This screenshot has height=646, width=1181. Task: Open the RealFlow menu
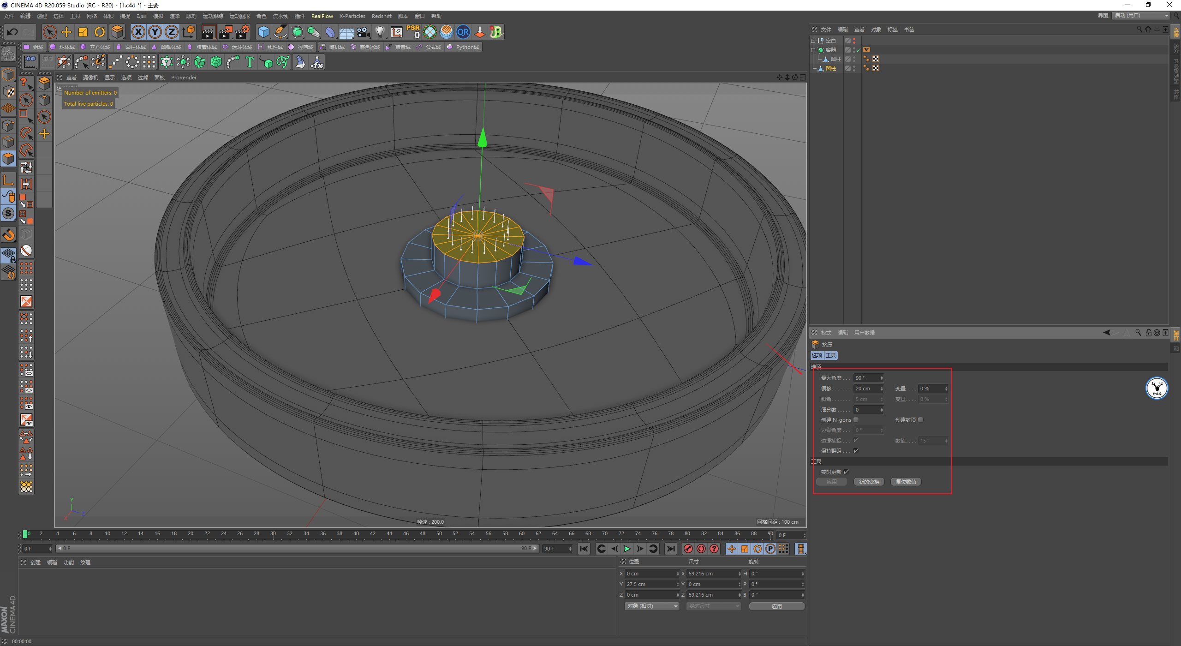(322, 16)
